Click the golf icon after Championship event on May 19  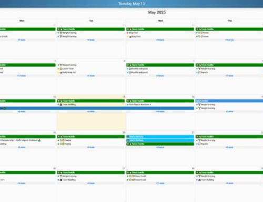(x=39, y=140)
